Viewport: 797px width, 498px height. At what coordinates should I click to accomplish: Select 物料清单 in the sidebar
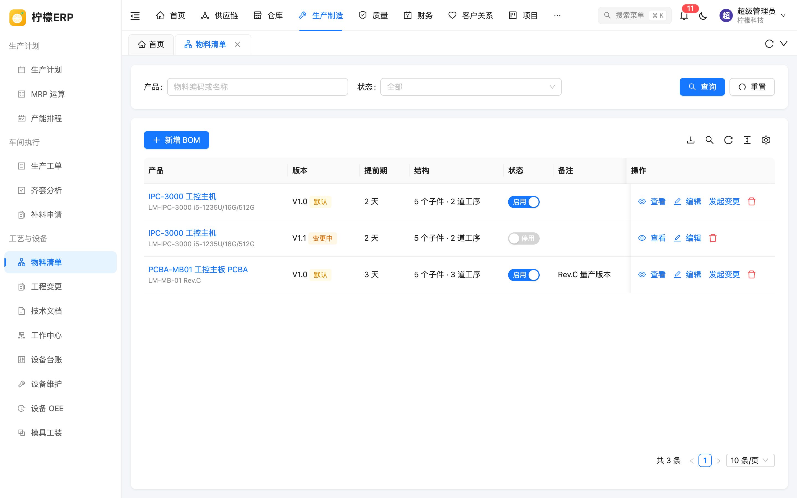coord(61,262)
